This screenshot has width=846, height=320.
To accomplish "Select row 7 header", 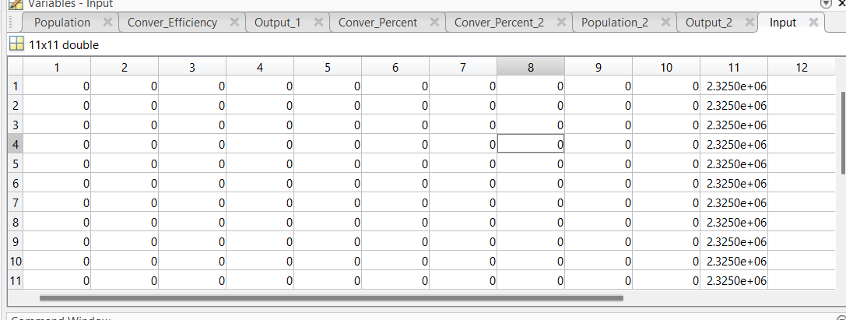I will (x=16, y=202).
